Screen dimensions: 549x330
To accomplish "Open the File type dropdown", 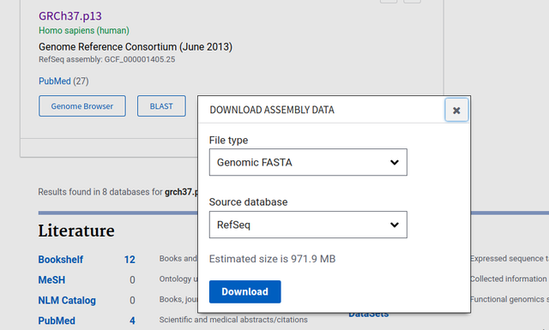I will pos(308,162).
